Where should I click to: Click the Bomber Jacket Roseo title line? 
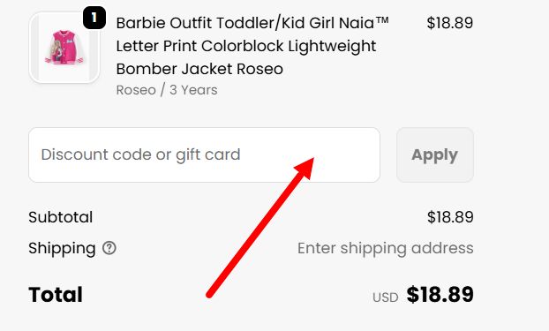coord(199,69)
